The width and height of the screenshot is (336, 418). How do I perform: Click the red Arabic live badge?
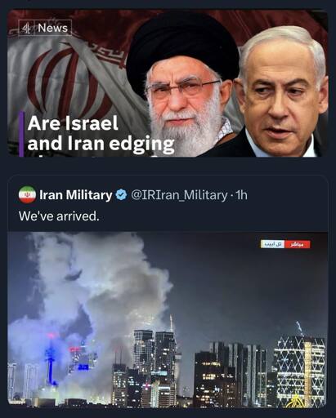(298, 244)
